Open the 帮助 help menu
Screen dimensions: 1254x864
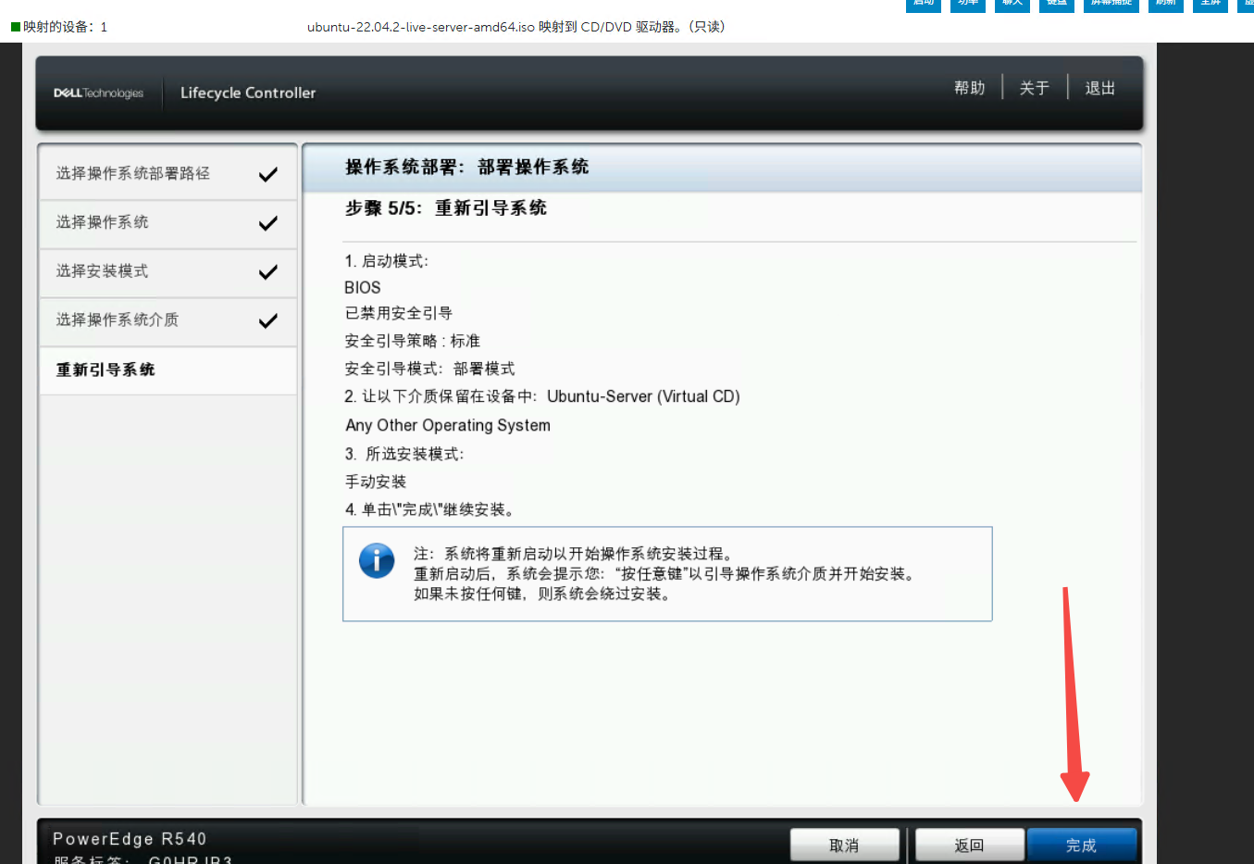coord(969,88)
